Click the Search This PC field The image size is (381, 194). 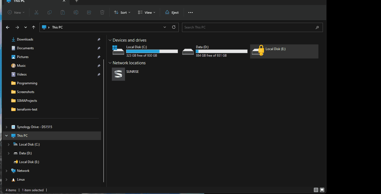247,27
